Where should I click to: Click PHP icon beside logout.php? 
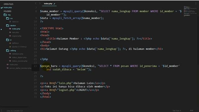click(x=10, y=36)
